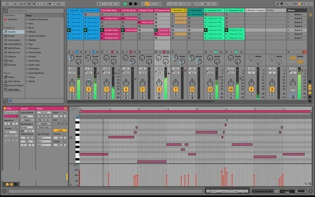Toggle Fold button in piano roll
Image resolution: width=315 pixels, height=197 pixels.
pos(72,109)
